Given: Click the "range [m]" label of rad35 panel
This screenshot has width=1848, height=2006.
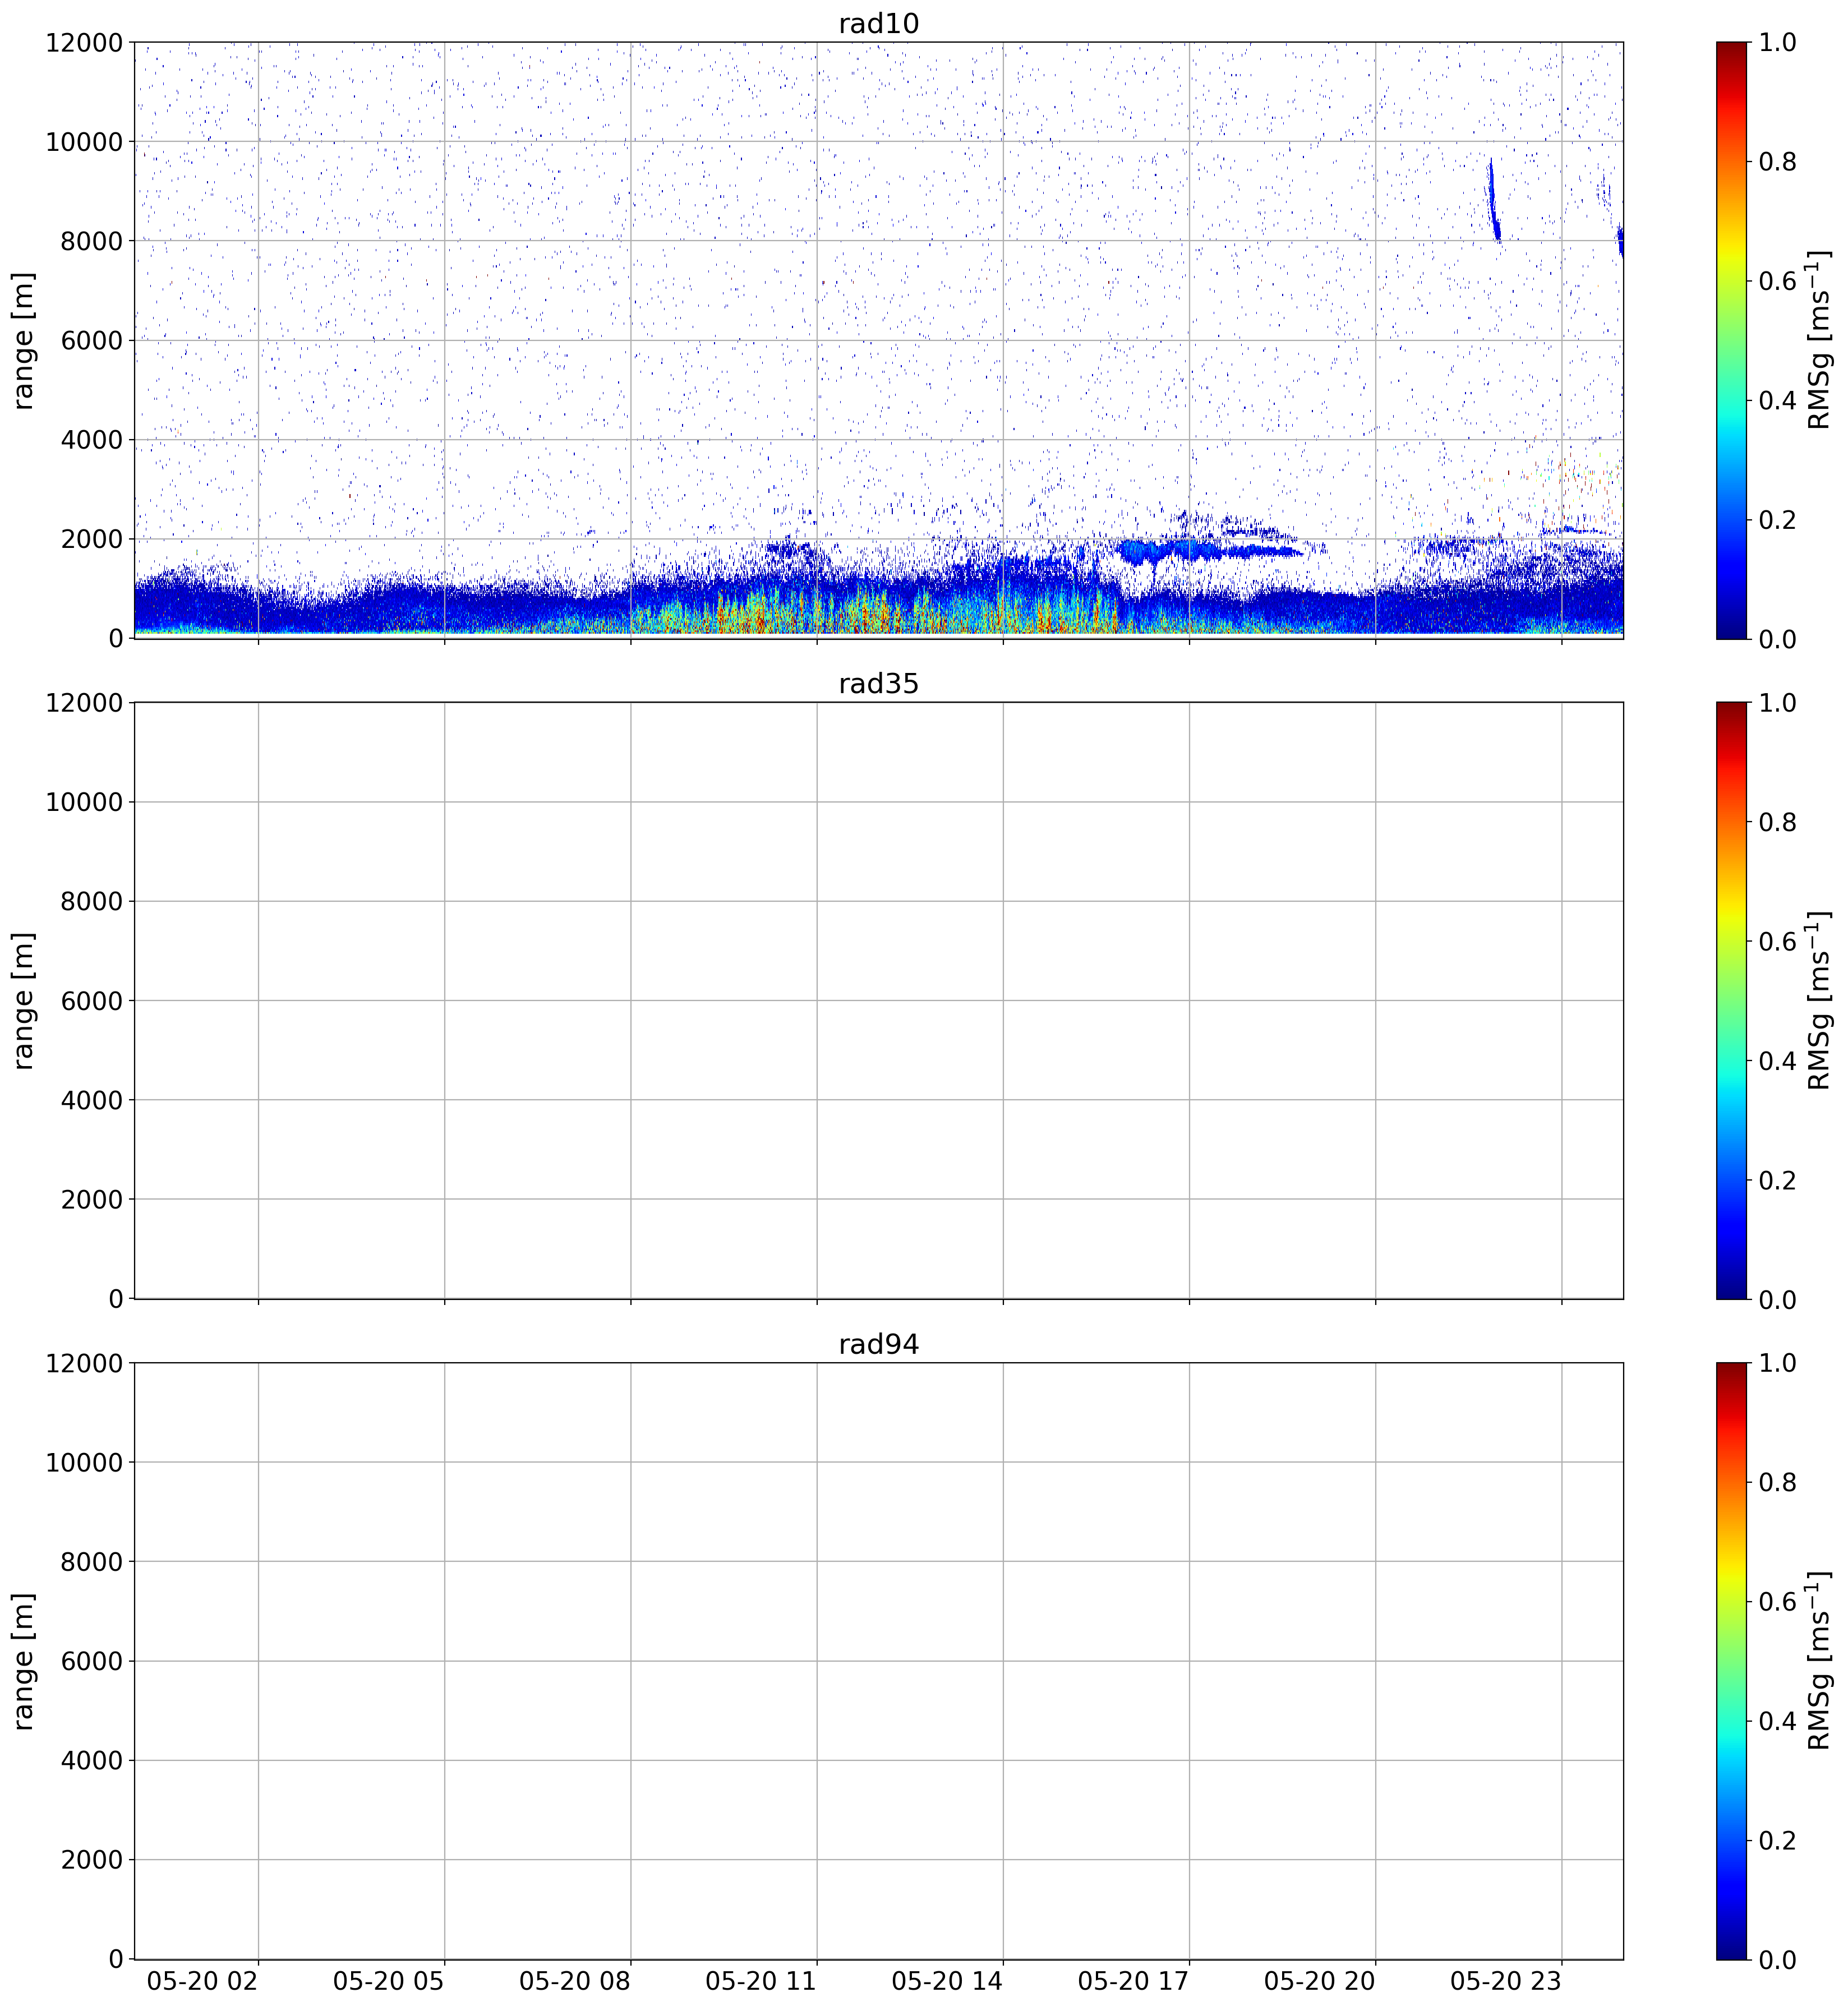Looking at the screenshot, I should (x=24, y=1000).
